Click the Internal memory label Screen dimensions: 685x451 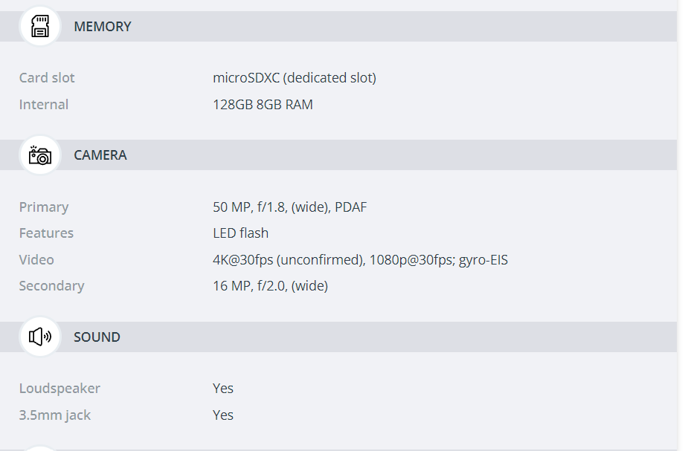(44, 105)
